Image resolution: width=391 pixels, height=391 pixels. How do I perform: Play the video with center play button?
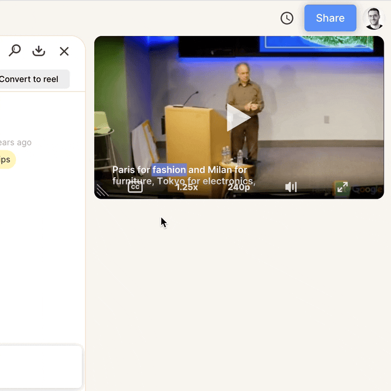pos(238,117)
